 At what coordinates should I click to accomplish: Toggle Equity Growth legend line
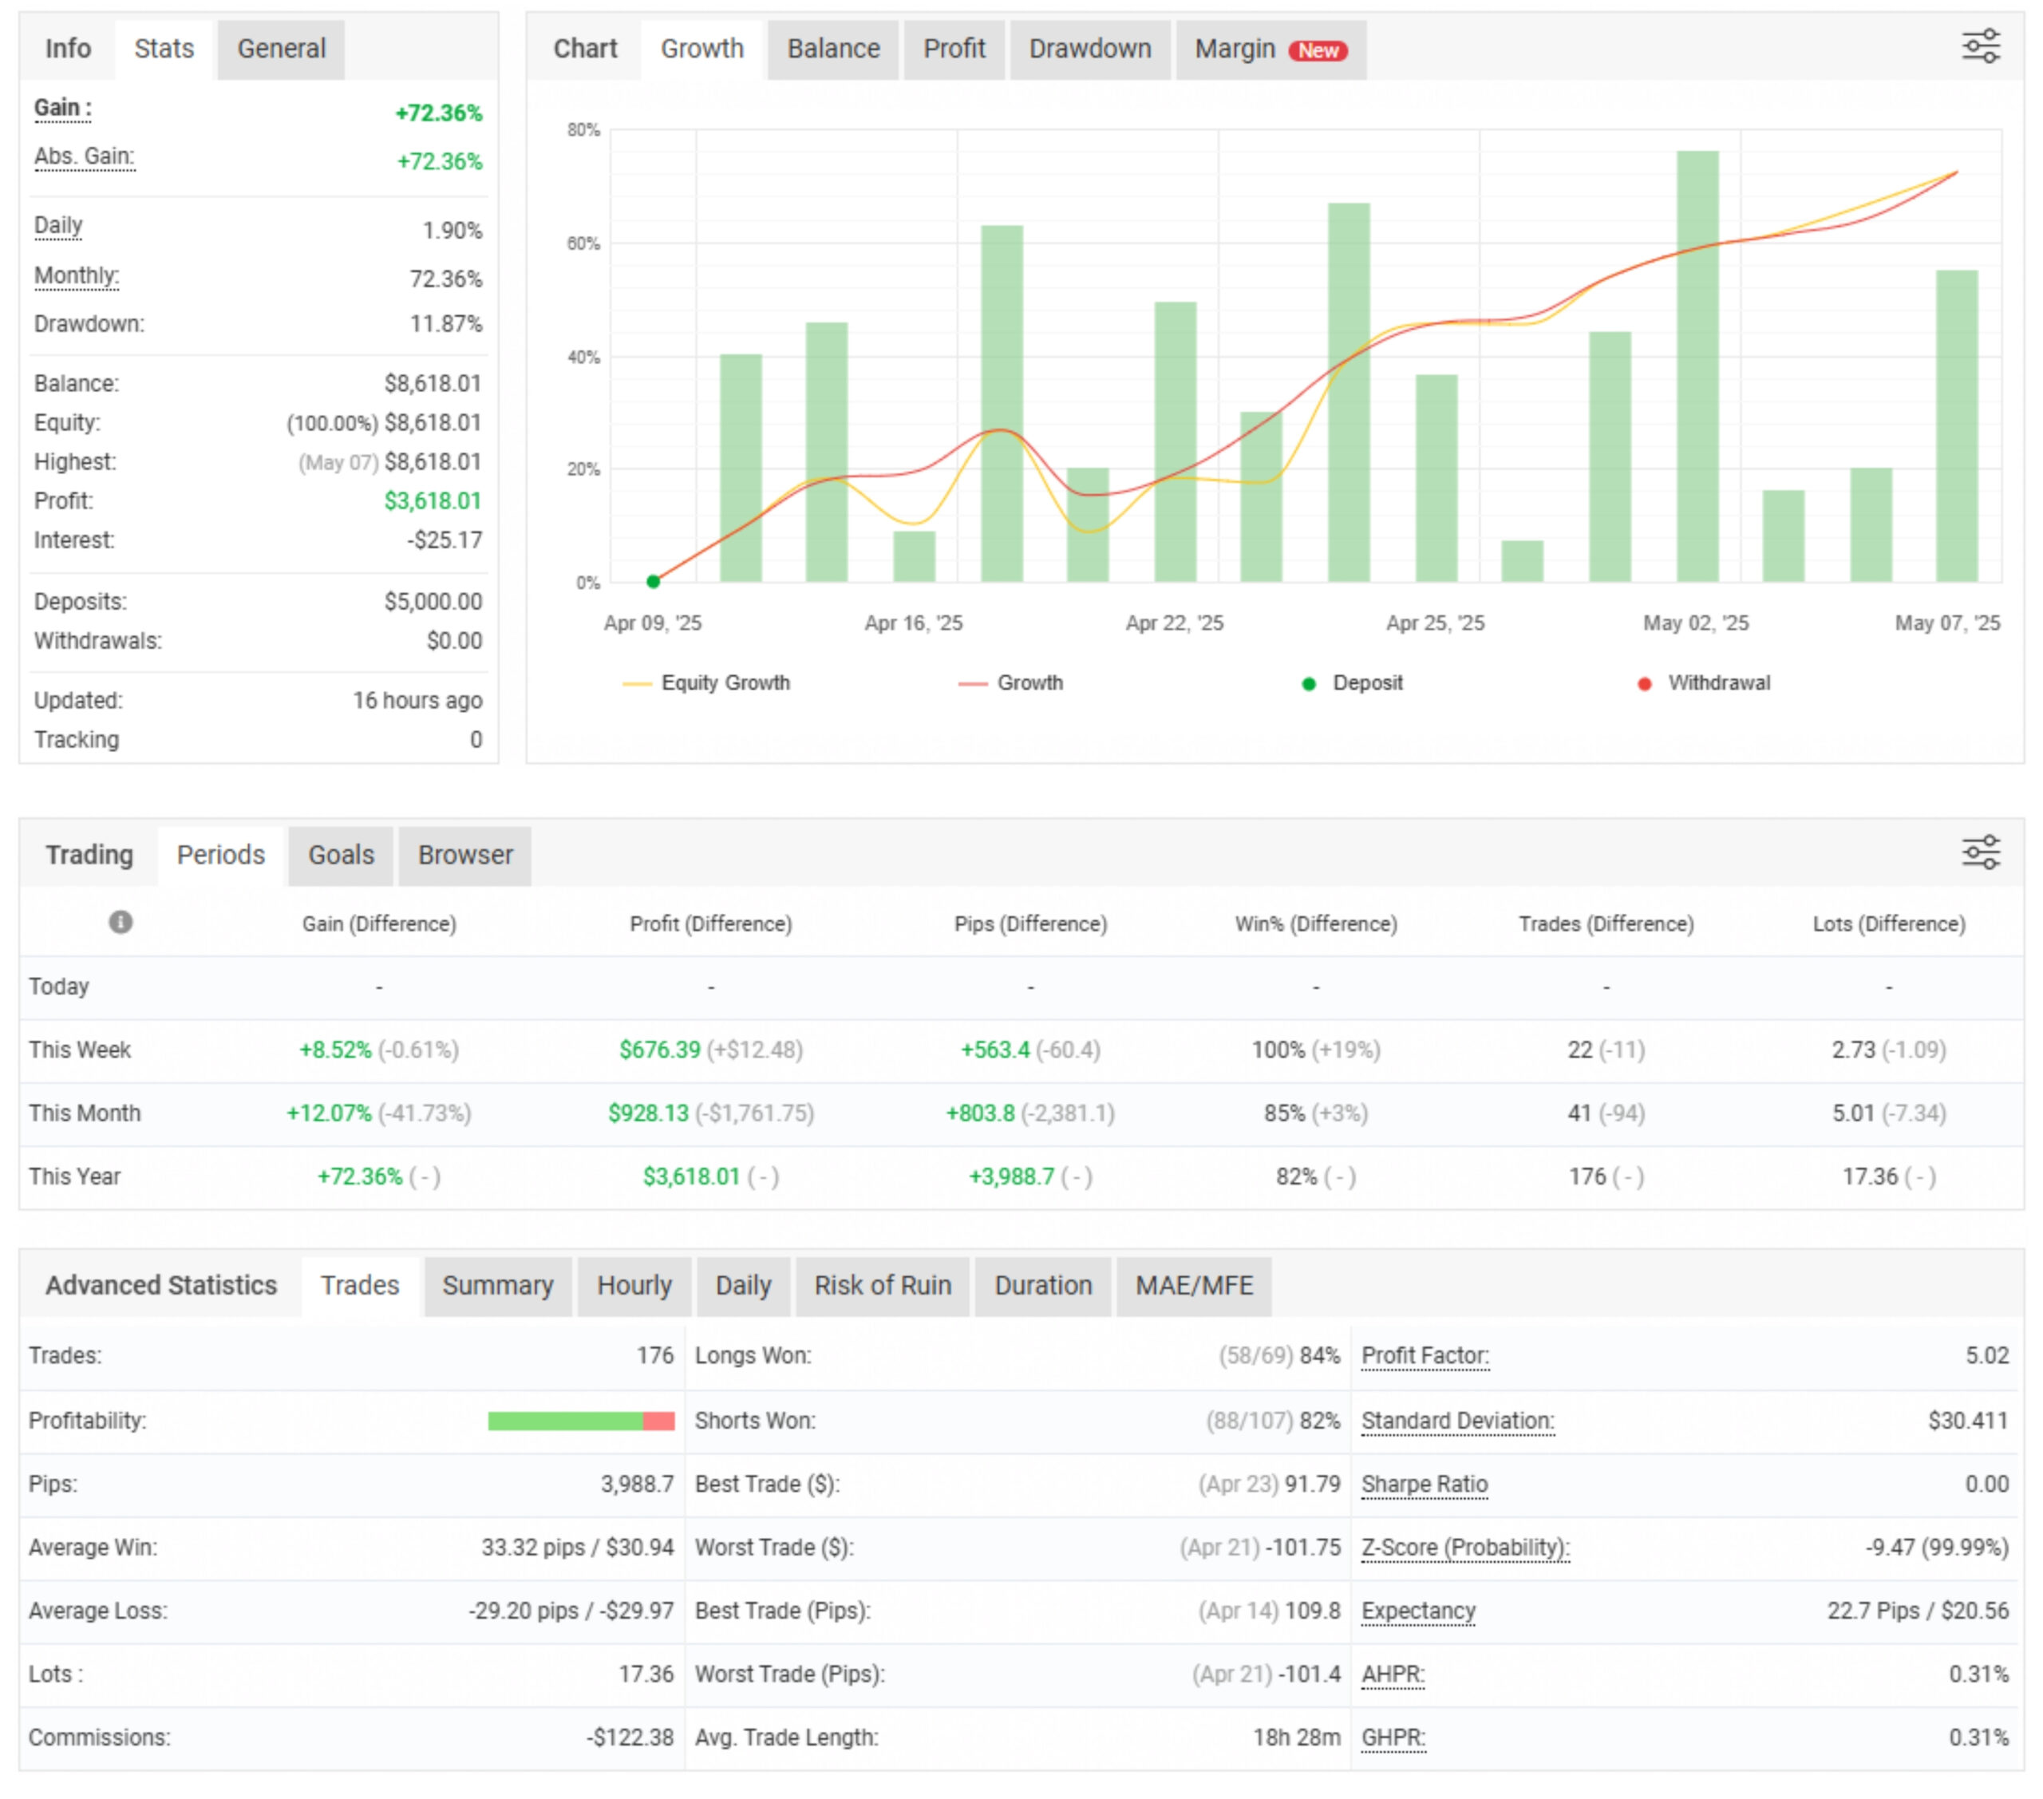pos(706,682)
